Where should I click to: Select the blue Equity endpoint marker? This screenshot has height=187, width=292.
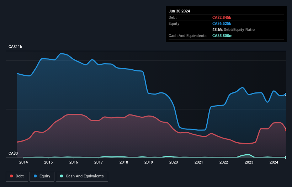point(286,94)
